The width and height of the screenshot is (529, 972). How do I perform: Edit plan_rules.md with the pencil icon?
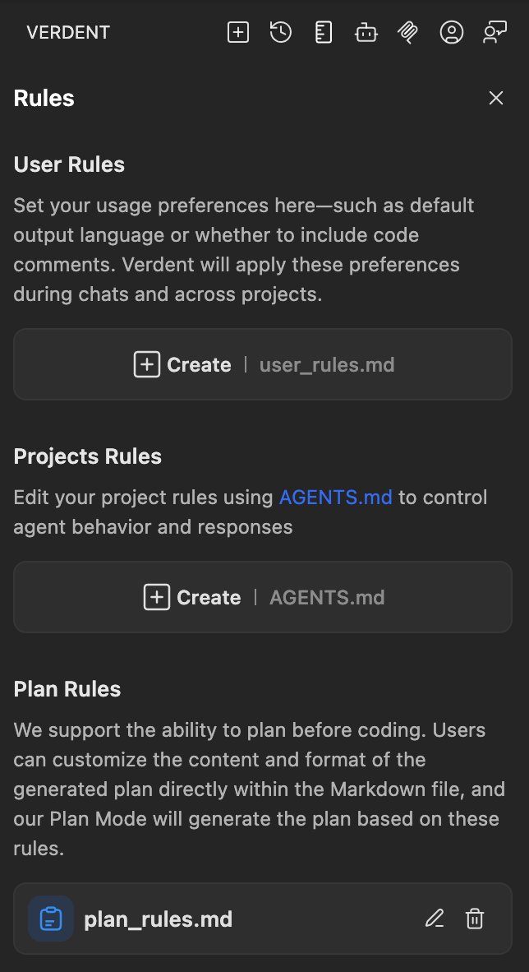point(435,919)
